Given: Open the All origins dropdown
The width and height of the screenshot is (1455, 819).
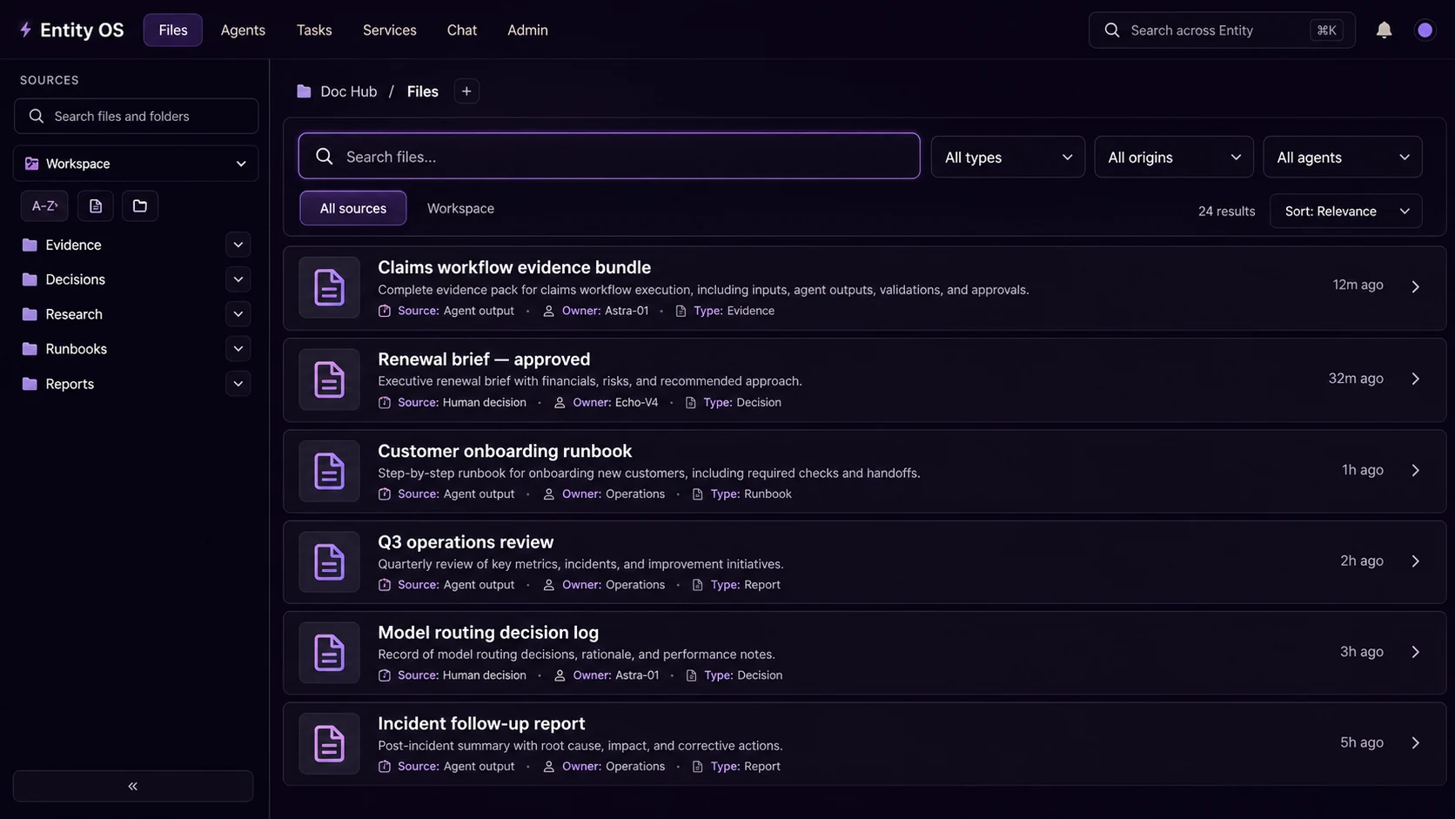Looking at the screenshot, I should (x=1173, y=158).
